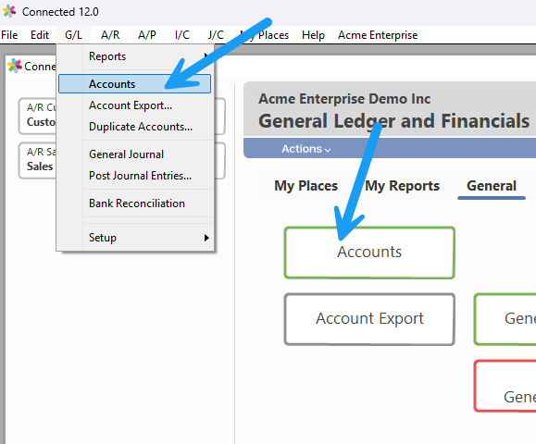Open the Actions dropdown
536x444 pixels.
click(305, 149)
